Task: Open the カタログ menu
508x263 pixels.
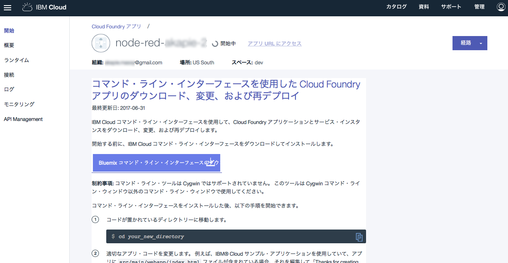Action: [396, 7]
